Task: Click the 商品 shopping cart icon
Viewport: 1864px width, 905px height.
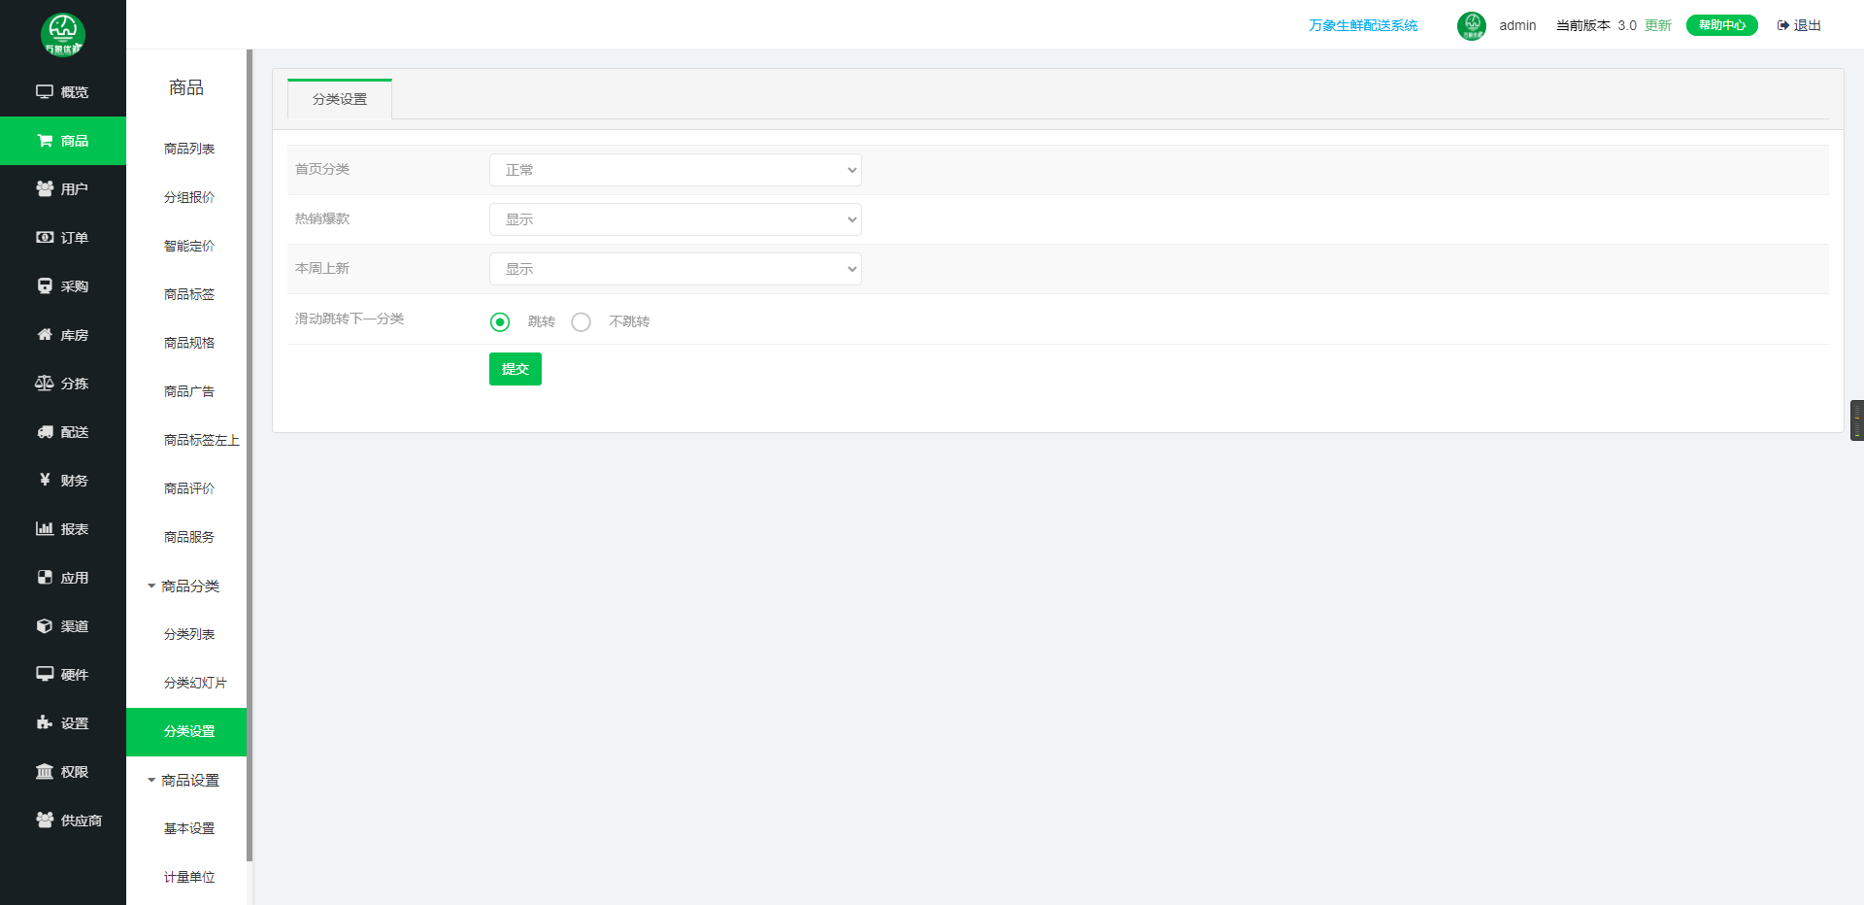Action: [45, 140]
